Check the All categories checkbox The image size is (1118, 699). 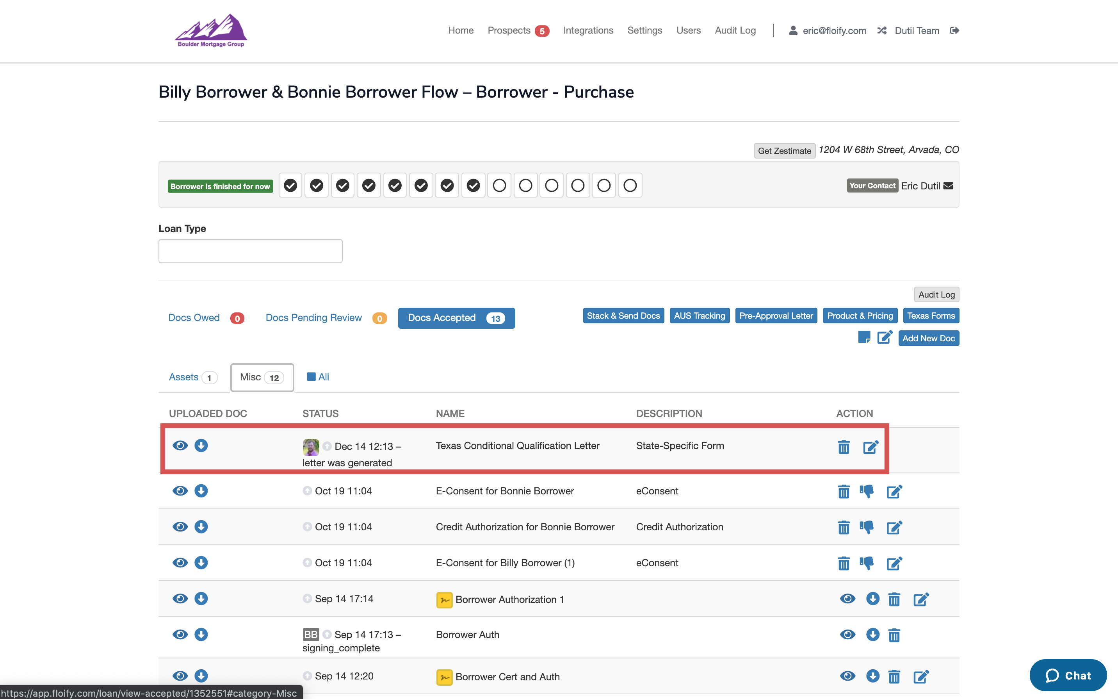click(312, 377)
